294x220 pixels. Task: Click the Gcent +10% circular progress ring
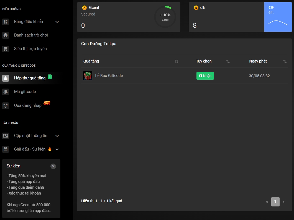tap(165, 17)
